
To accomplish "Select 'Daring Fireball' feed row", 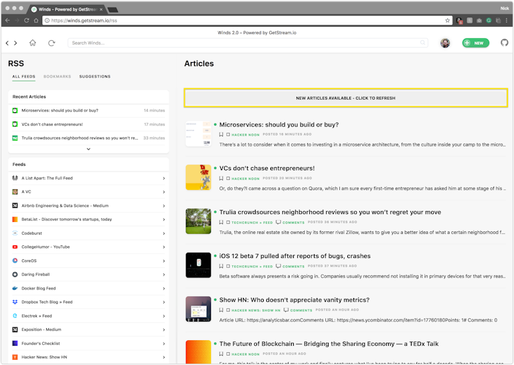I will 88,274.
